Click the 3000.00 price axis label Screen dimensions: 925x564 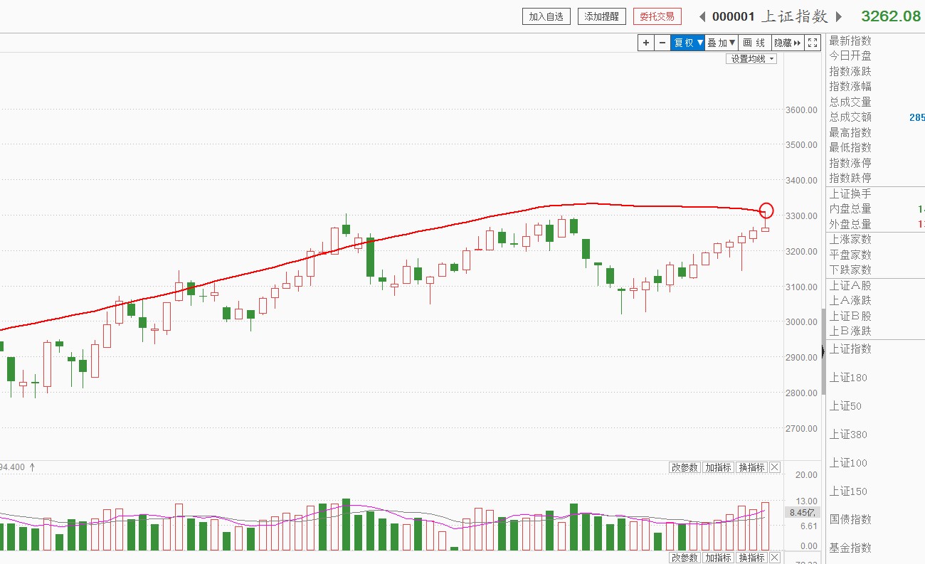point(801,322)
